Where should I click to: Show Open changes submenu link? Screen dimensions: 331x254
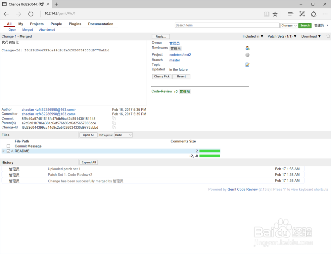coord(12,30)
